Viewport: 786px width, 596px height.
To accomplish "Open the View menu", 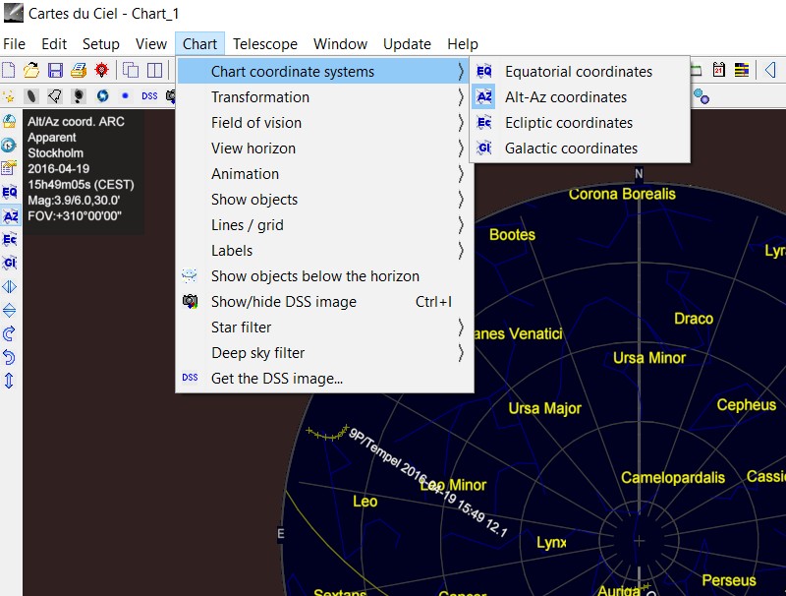I will coord(151,44).
